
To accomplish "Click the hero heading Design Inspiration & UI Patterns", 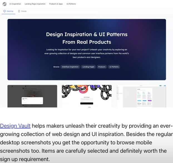I will 87,38.
